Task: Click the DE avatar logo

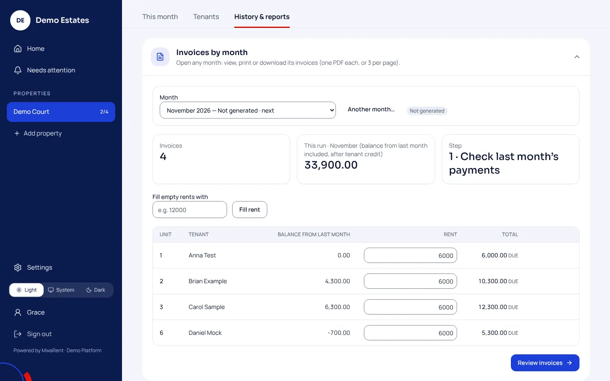Action: click(x=20, y=20)
